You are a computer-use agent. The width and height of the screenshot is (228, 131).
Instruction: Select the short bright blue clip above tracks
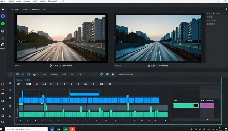[84, 94]
